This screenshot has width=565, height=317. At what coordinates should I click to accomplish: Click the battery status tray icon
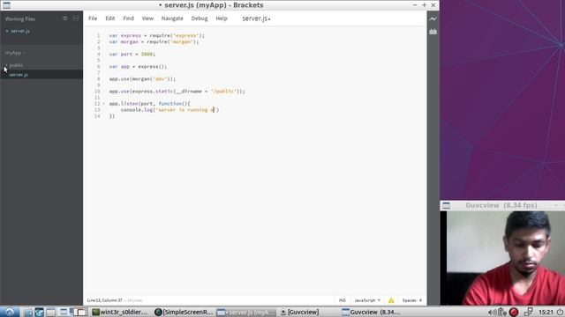coord(502,312)
